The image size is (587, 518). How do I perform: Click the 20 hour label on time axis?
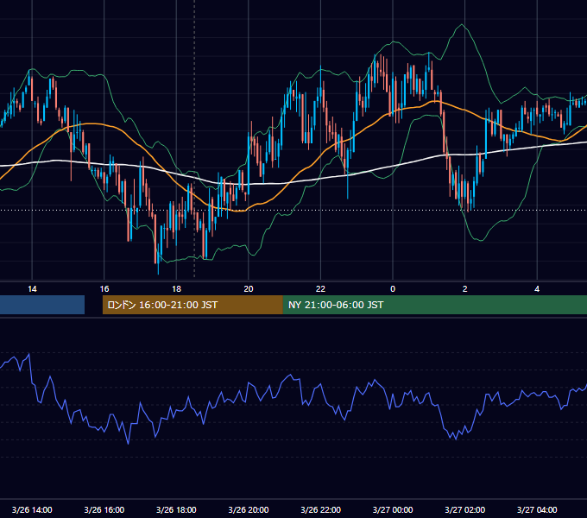(x=249, y=289)
